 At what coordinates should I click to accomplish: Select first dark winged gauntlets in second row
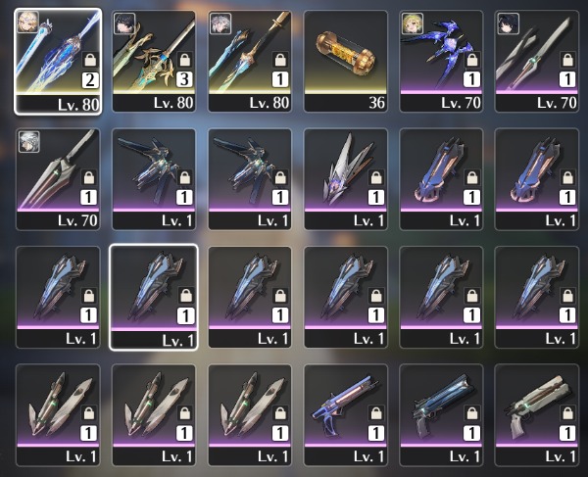[154, 179]
